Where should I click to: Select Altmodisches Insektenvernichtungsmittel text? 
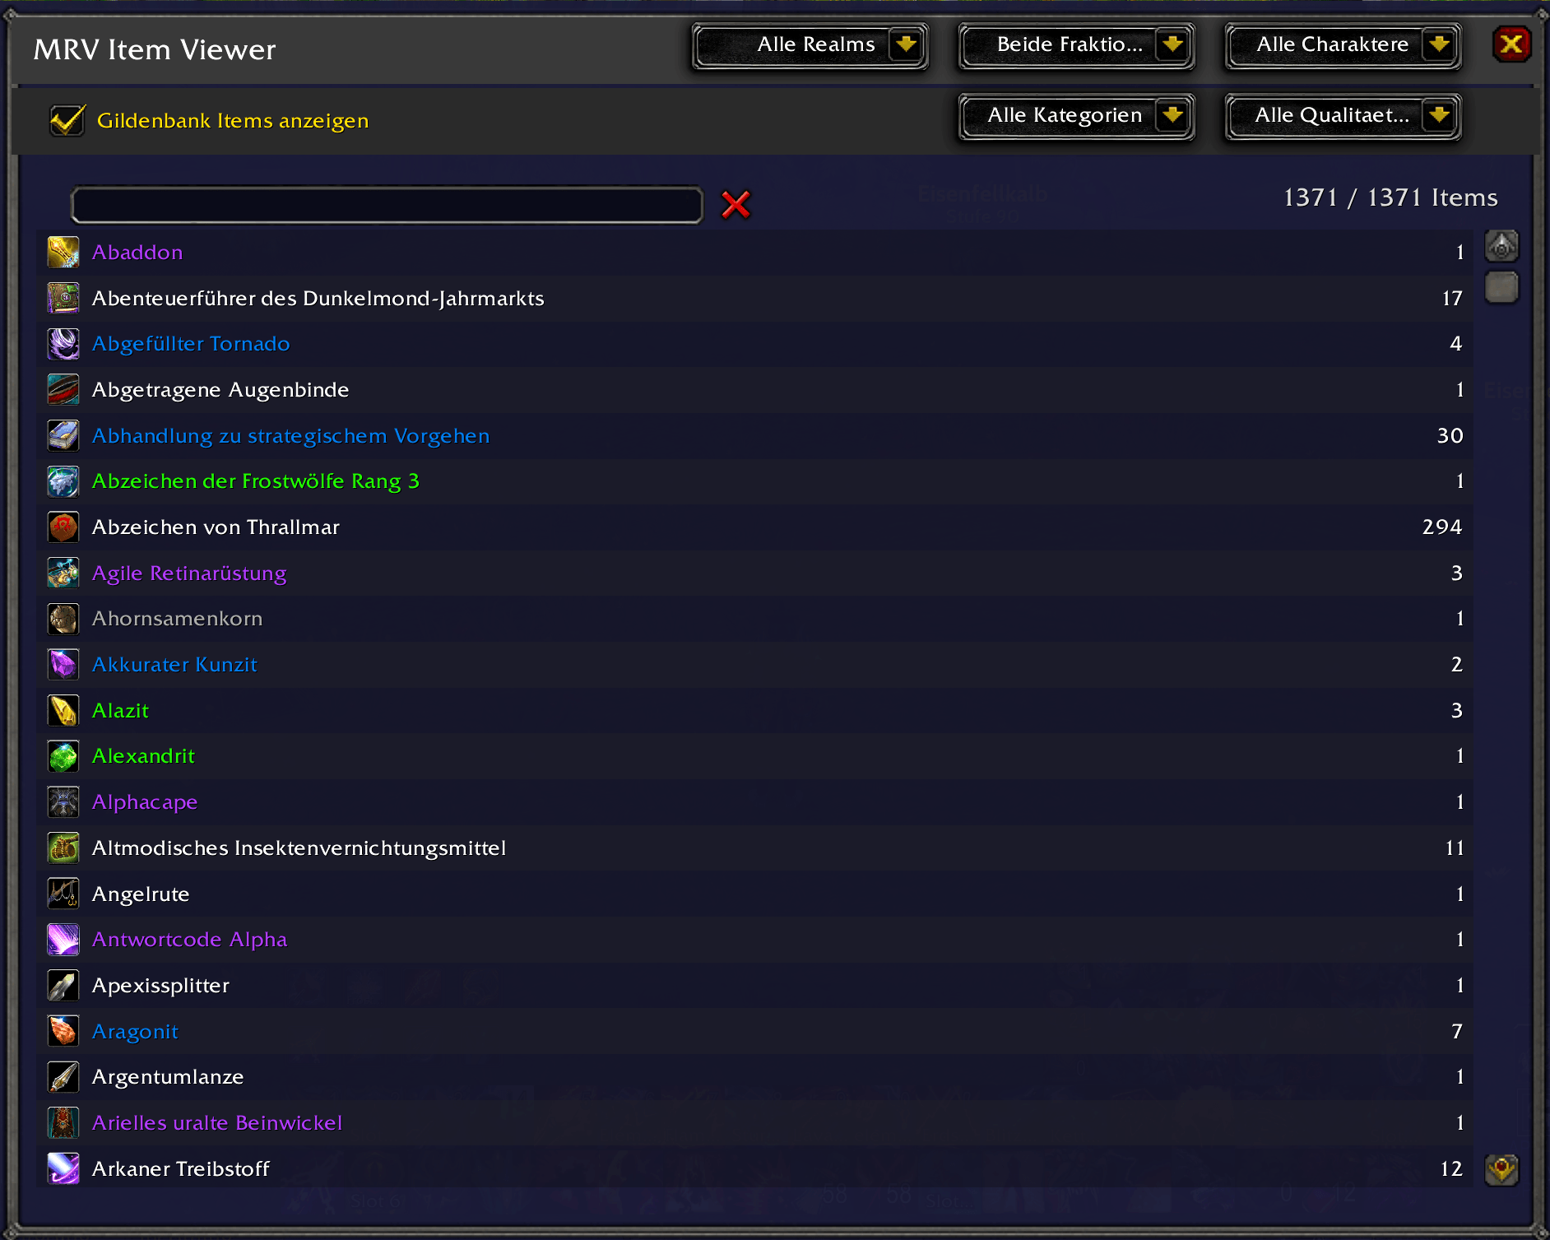299,848
